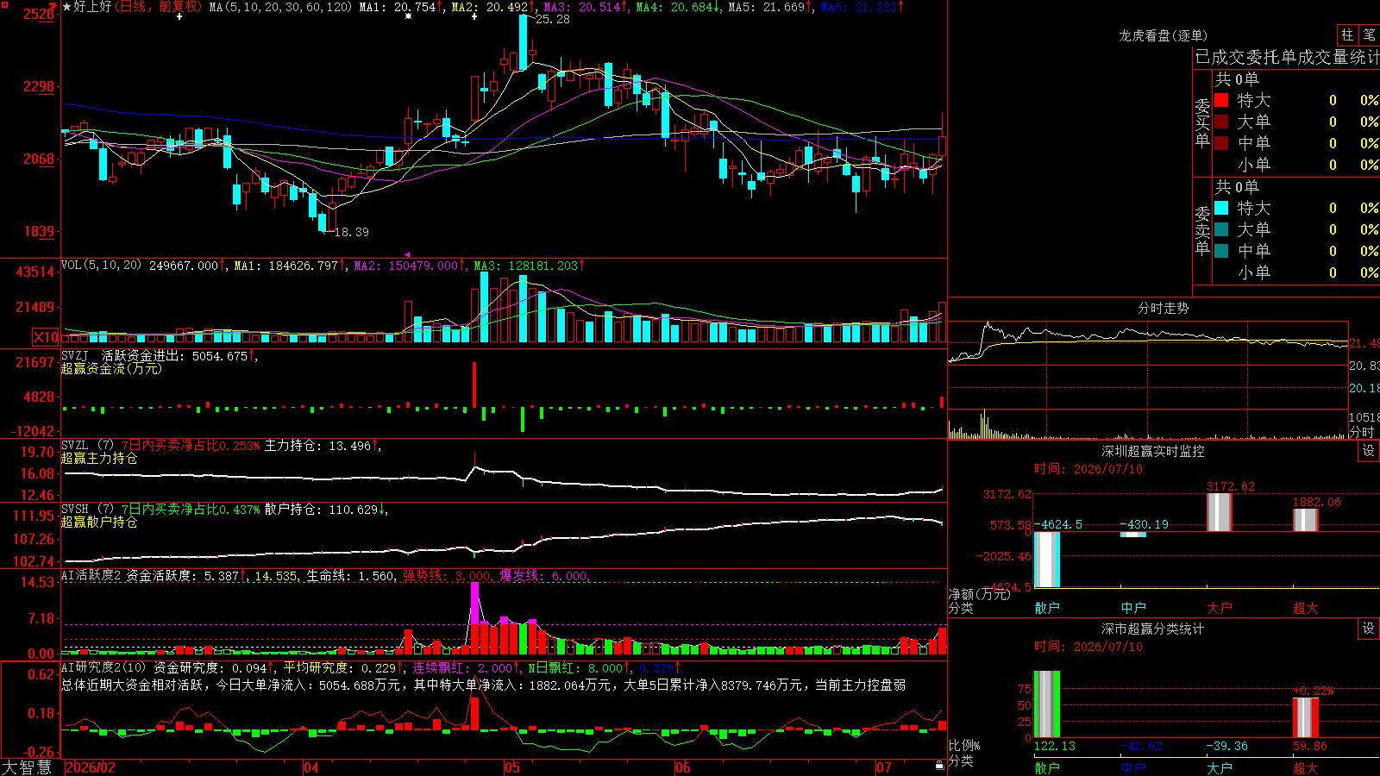
Task: Click the (日线, 前复权) period label
Action: click(x=159, y=7)
